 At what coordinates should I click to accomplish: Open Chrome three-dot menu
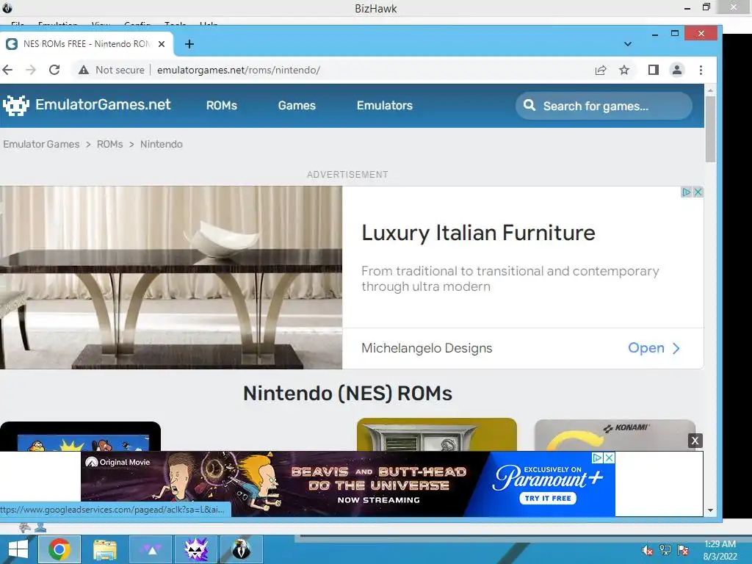coord(701,70)
